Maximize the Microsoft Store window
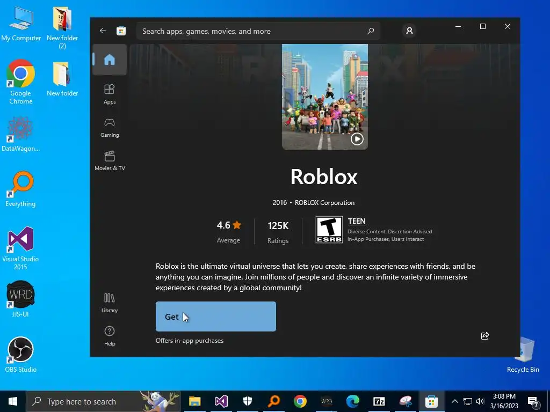The image size is (550, 412). pos(483,26)
